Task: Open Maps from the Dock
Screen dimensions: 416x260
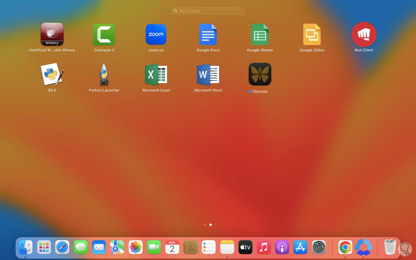Action: [117, 247]
